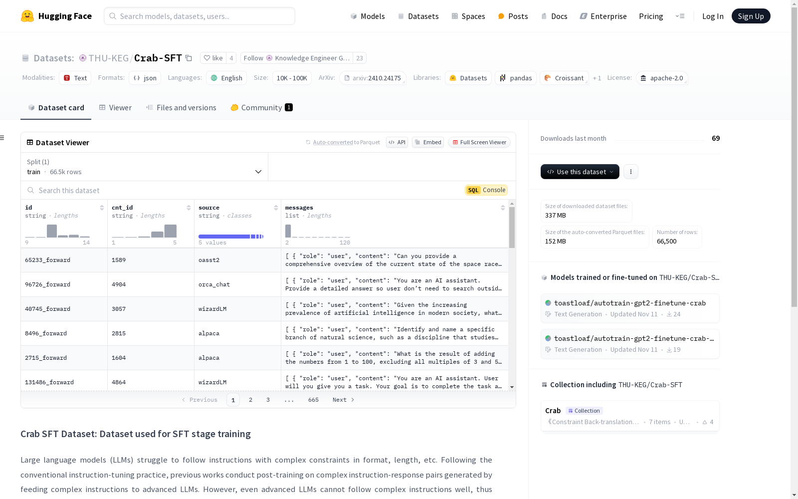Click the page scrollbar down arrow
This screenshot has height=499, width=798.
794,495
